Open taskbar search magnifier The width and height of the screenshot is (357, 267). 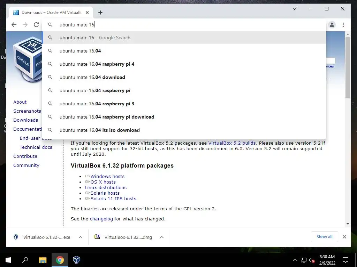tap(25, 260)
